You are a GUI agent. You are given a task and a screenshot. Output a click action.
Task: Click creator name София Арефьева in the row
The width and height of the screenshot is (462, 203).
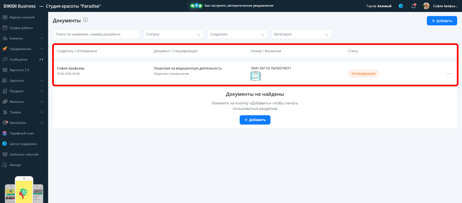point(71,68)
